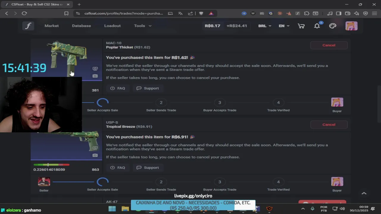This screenshot has height=214, width=381.
Task: Open a new browser tab
Action: (x=79, y=4)
